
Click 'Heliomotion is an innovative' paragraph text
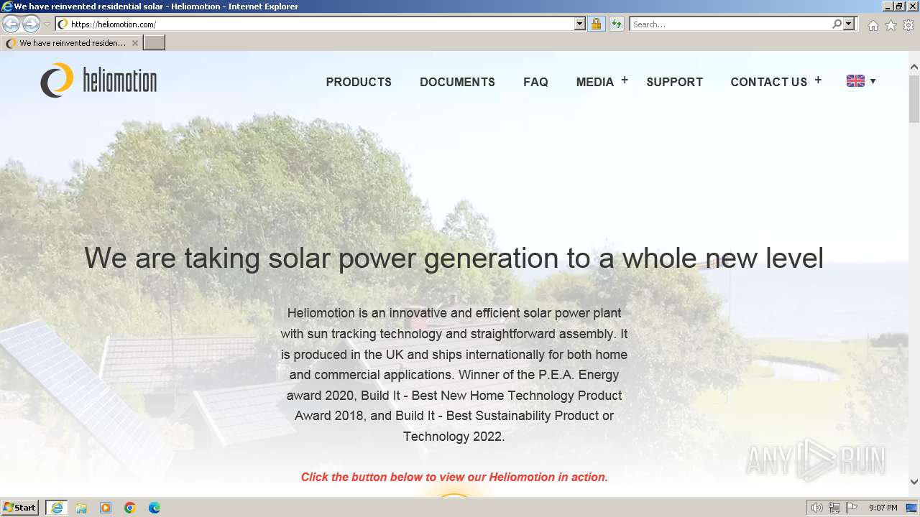pyautogui.click(x=454, y=374)
